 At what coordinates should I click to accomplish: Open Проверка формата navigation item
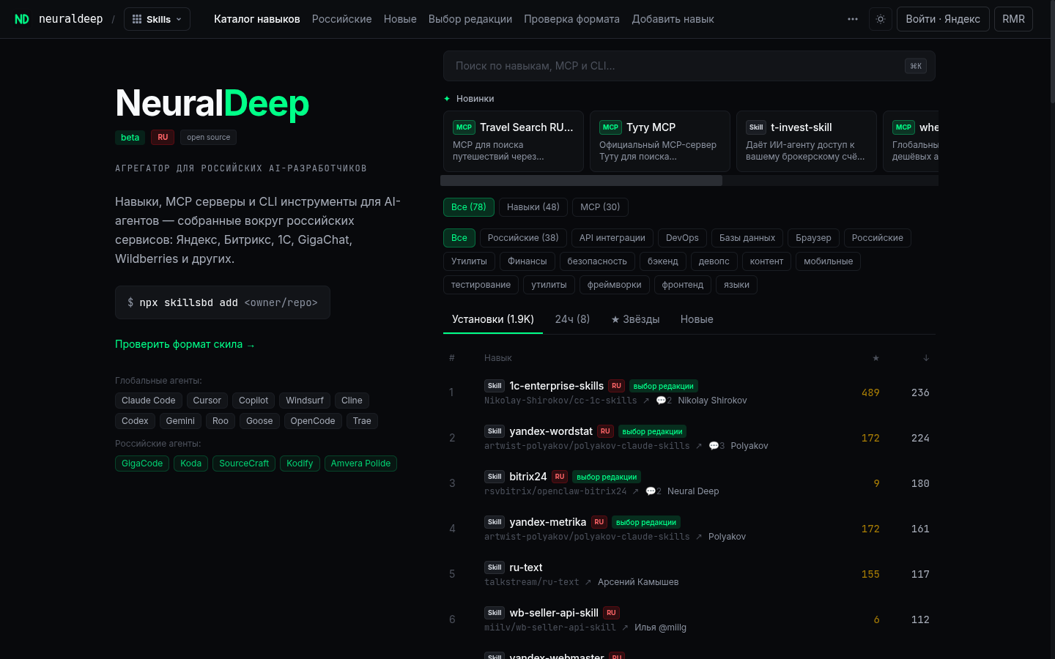point(571,19)
